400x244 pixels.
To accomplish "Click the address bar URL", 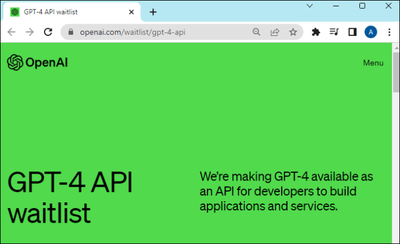I will [133, 32].
